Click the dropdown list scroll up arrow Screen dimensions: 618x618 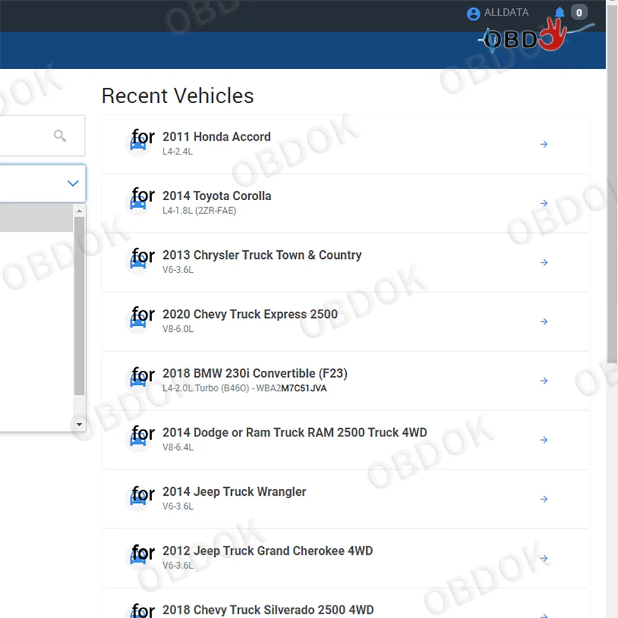79,211
